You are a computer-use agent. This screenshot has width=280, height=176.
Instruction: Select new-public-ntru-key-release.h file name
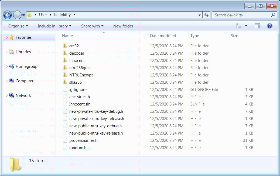[96, 133]
